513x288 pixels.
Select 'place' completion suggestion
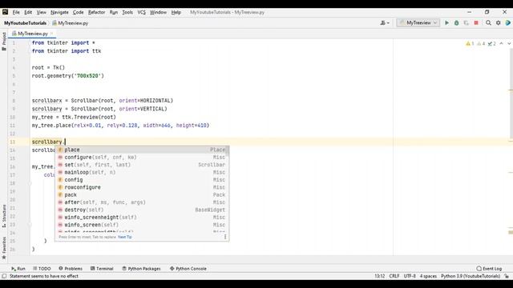(142, 150)
